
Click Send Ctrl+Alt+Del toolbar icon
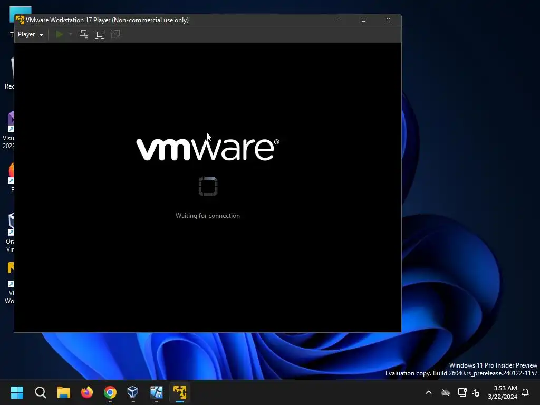pos(84,34)
